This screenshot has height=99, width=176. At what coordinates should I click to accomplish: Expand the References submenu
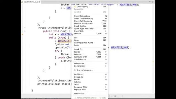click(x=90, y=64)
